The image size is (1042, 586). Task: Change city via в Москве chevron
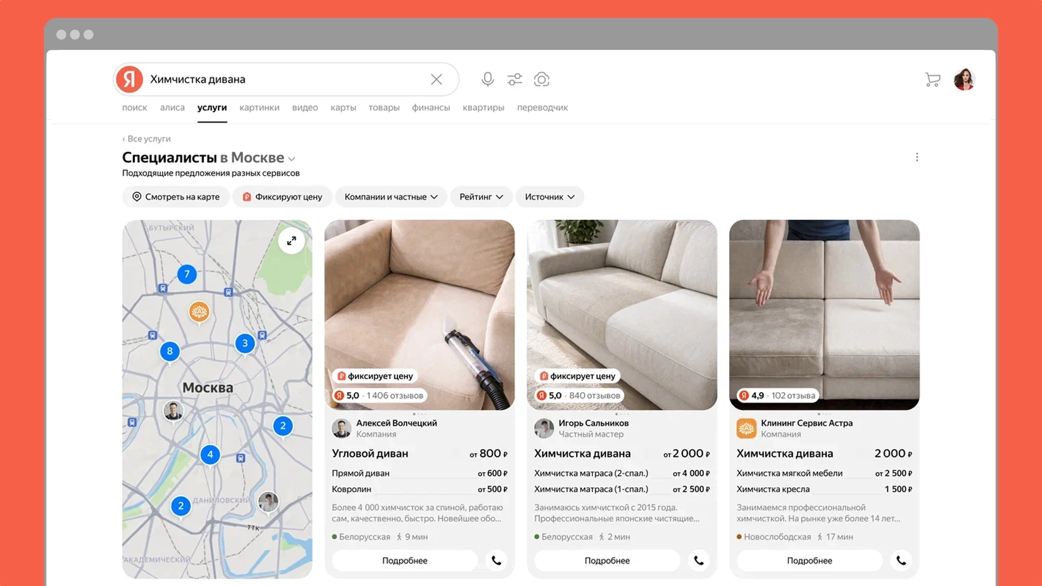[292, 159]
